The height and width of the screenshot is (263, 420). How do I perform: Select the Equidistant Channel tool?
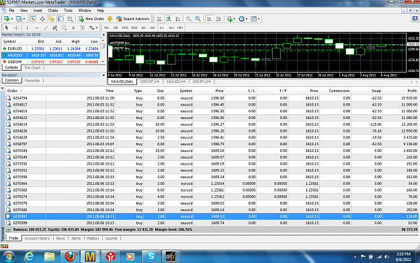point(55,28)
